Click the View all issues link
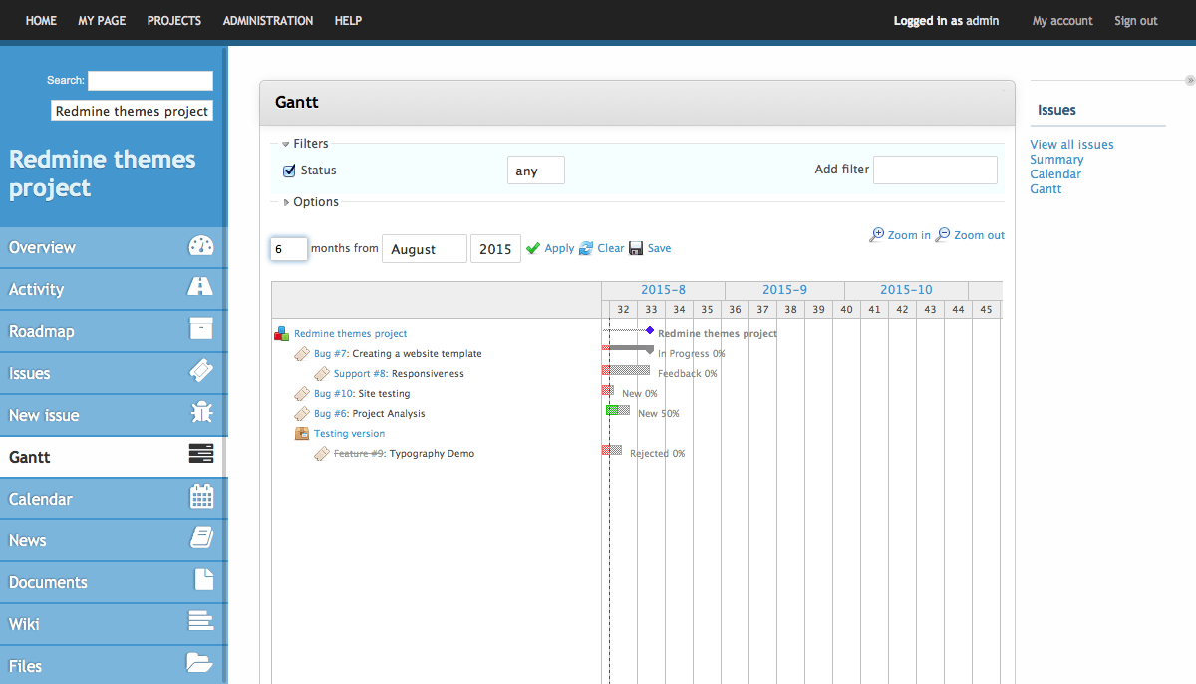The width and height of the screenshot is (1196, 684). tap(1071, 144)
